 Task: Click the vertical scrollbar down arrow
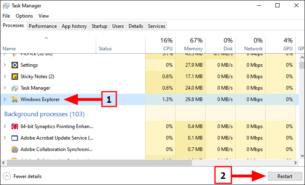coord(302,156)
